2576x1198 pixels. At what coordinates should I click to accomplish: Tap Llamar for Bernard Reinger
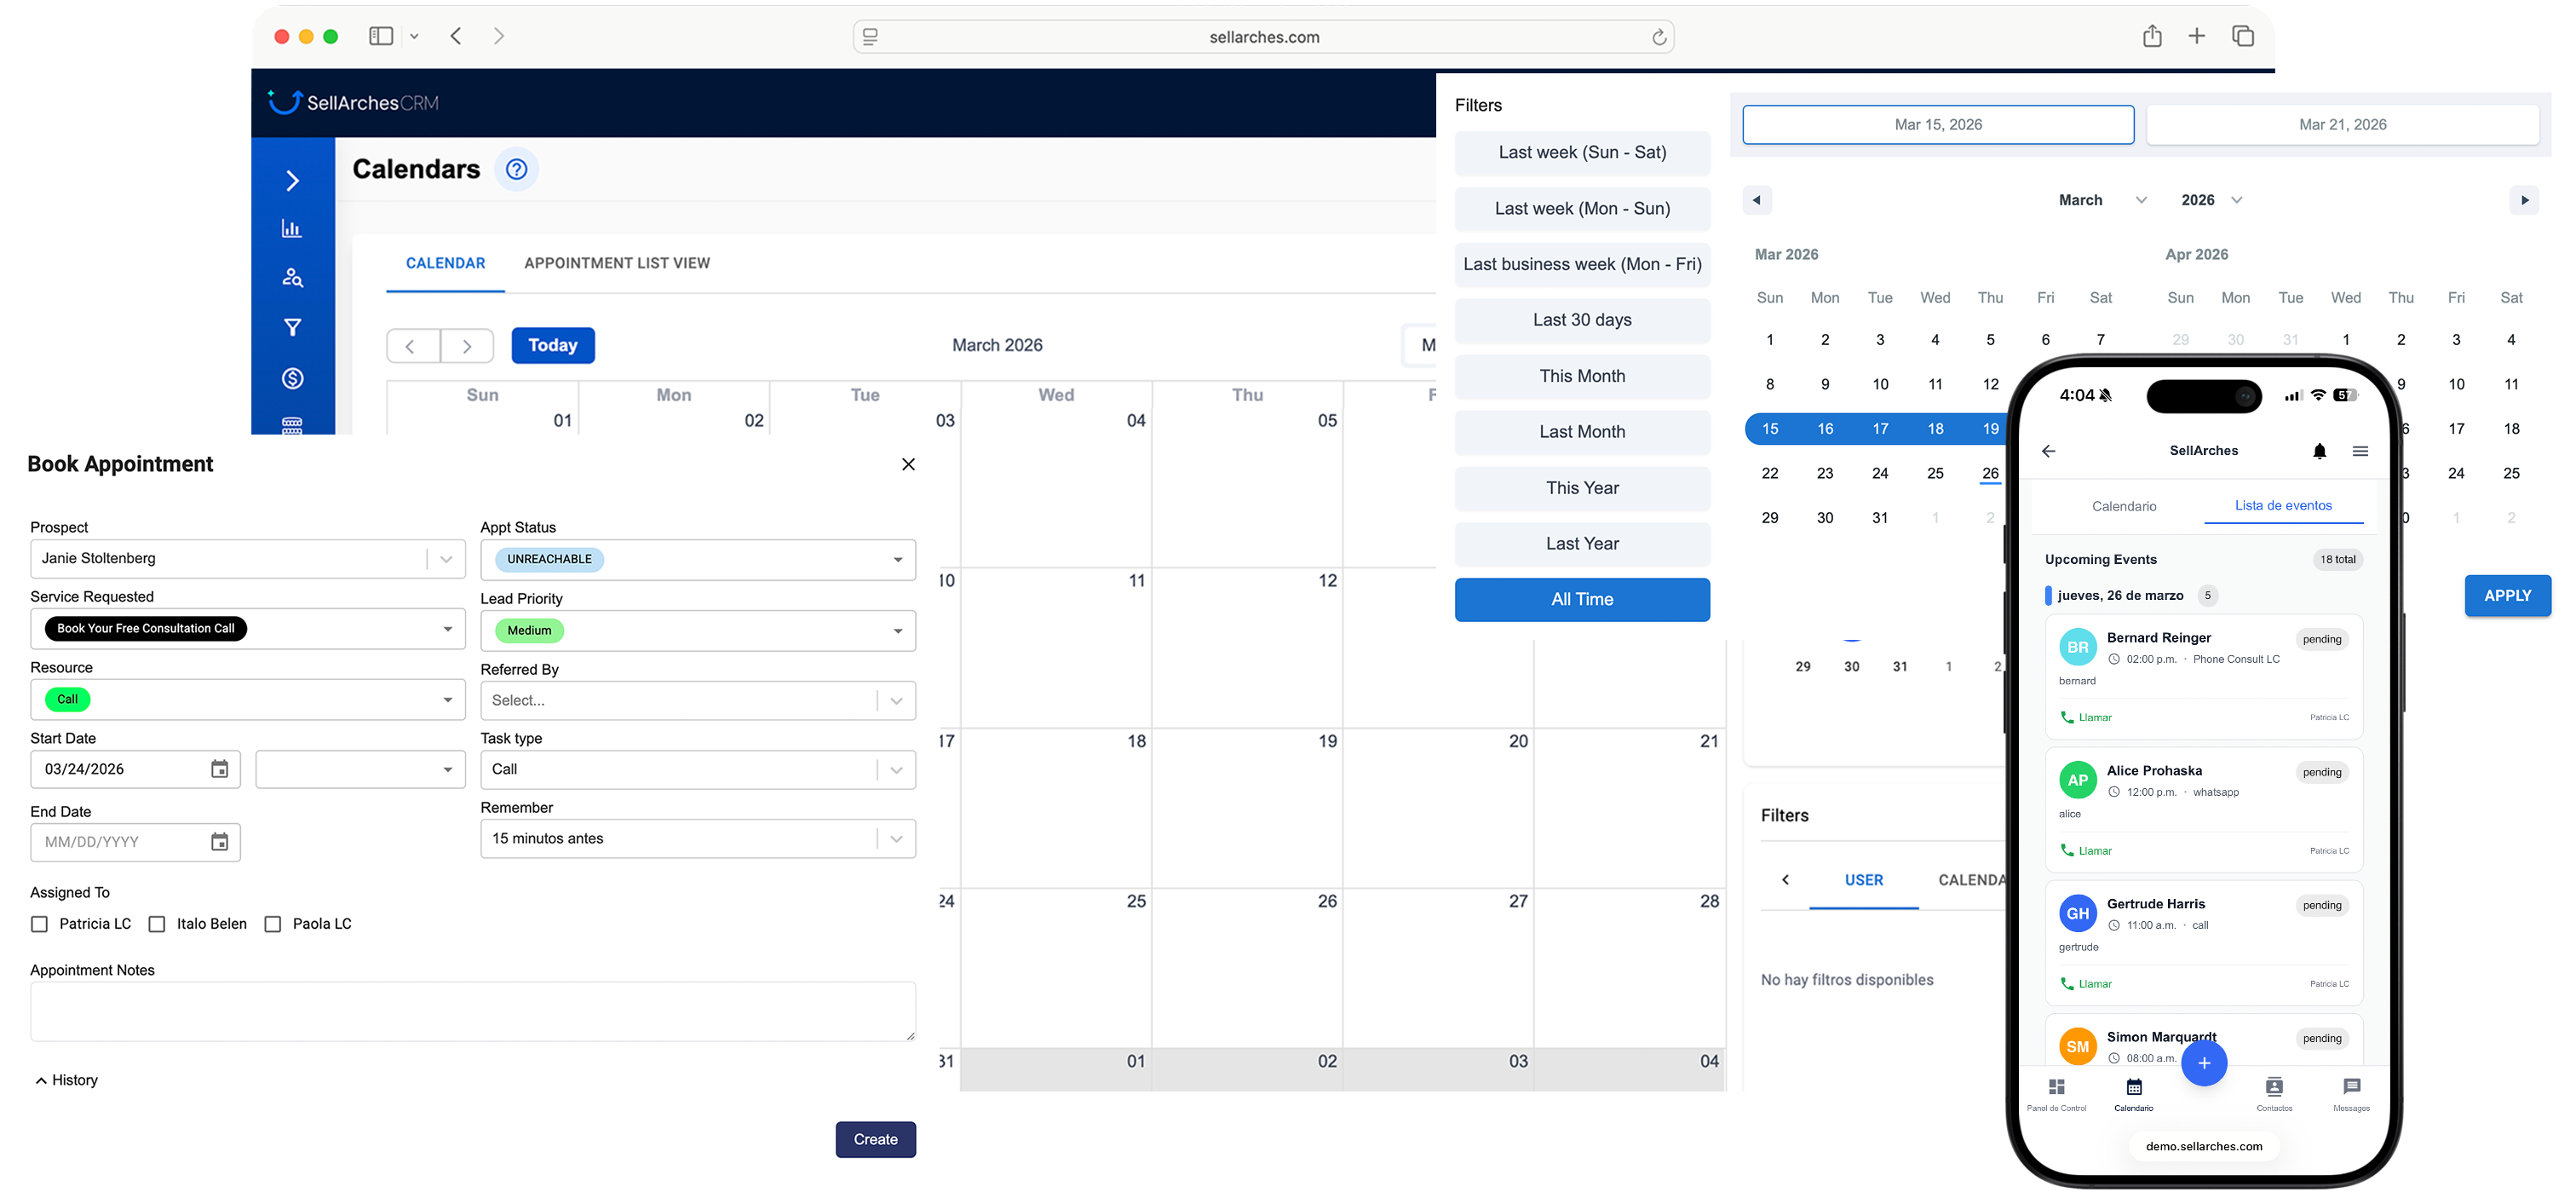[2086, 717]
